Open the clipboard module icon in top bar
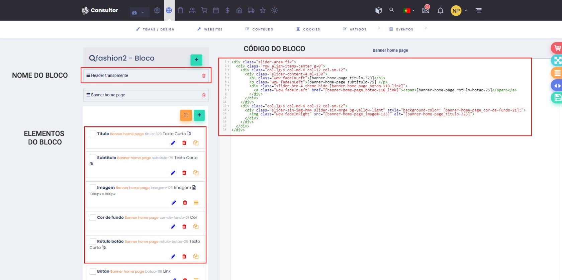 pos(180,10)
